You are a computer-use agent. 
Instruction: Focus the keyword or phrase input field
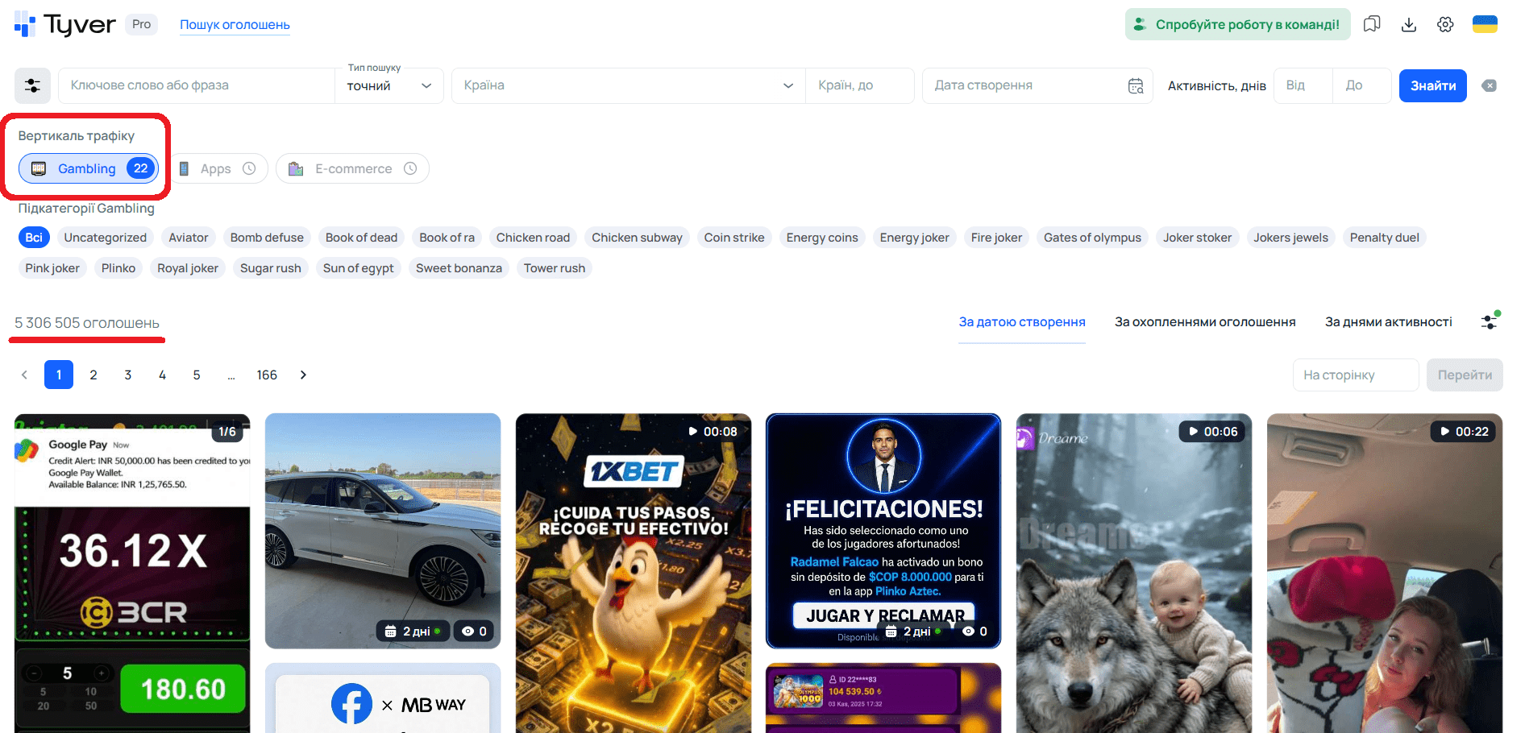click(197, 85)
